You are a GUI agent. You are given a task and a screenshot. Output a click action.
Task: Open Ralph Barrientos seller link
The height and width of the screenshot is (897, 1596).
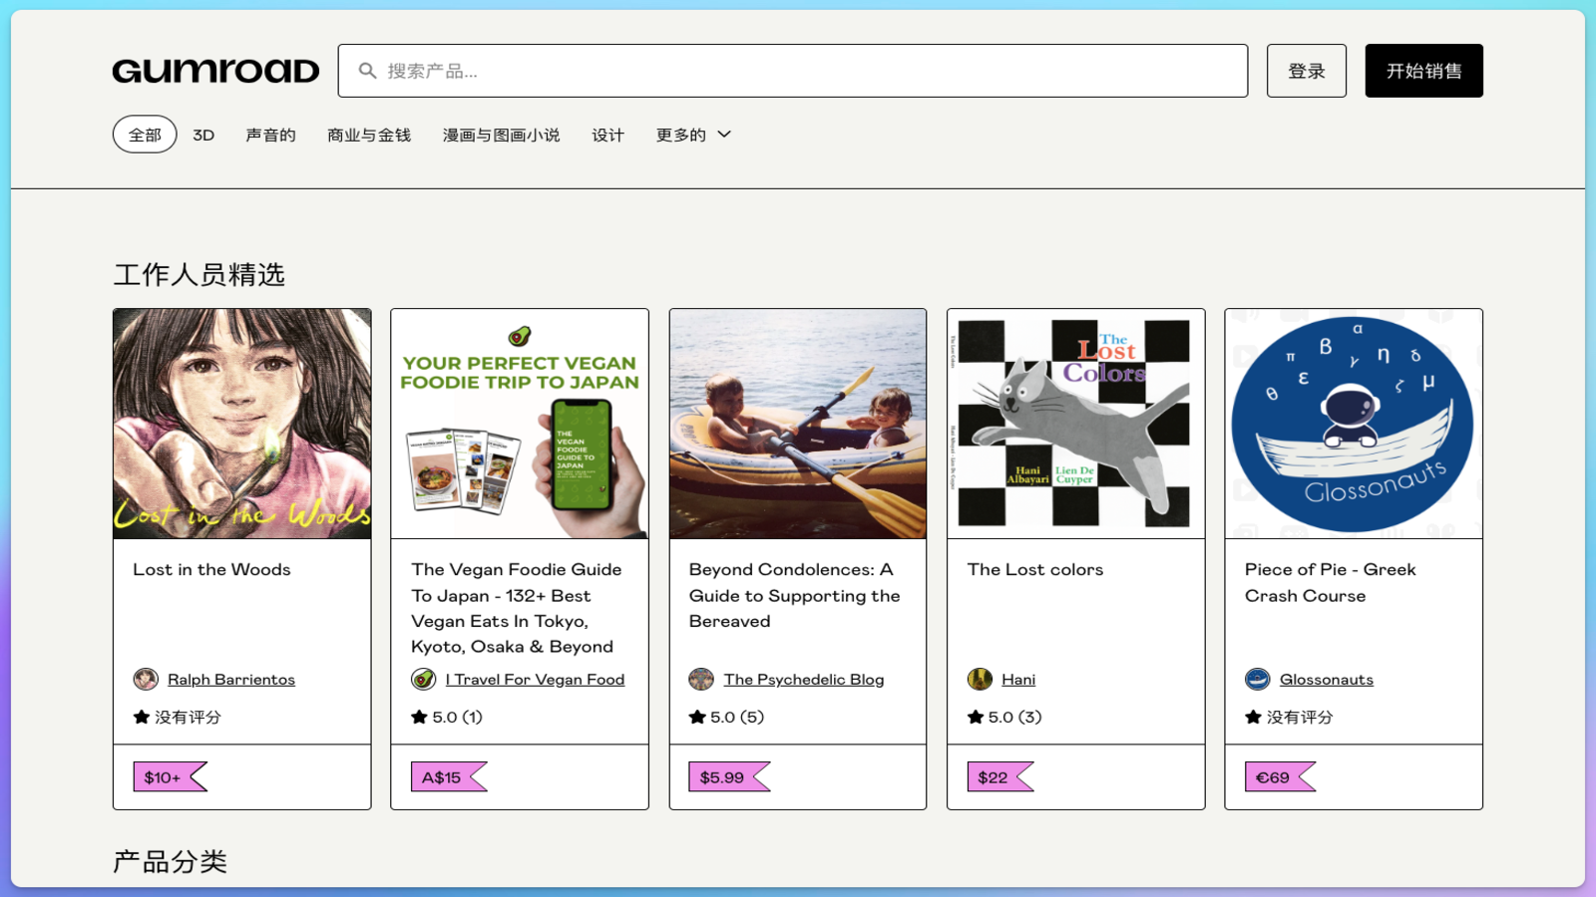point(231,680)
